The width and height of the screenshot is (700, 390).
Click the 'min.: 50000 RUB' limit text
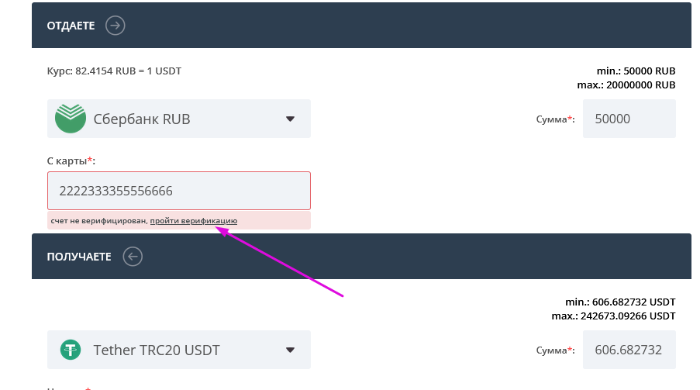[636, 71]
